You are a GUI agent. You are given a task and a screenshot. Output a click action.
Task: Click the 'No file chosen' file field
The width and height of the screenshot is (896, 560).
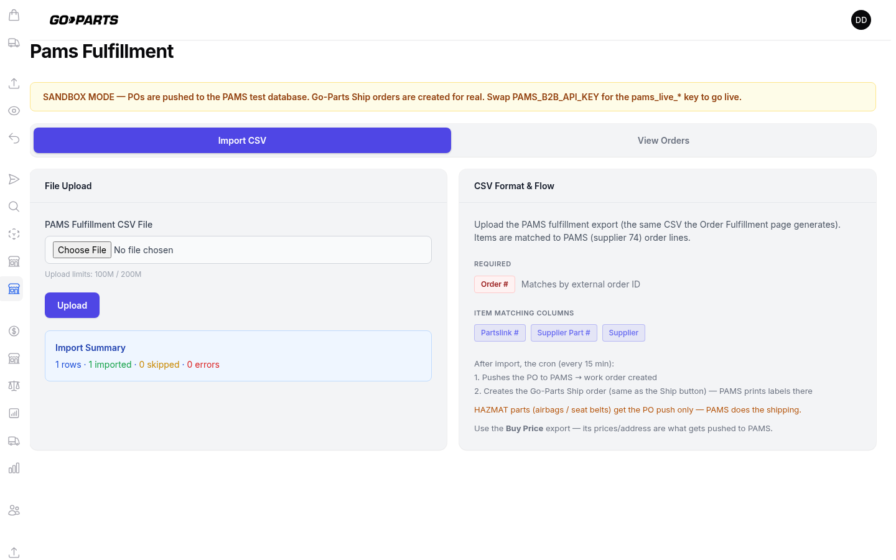click(x=238, y=250)
